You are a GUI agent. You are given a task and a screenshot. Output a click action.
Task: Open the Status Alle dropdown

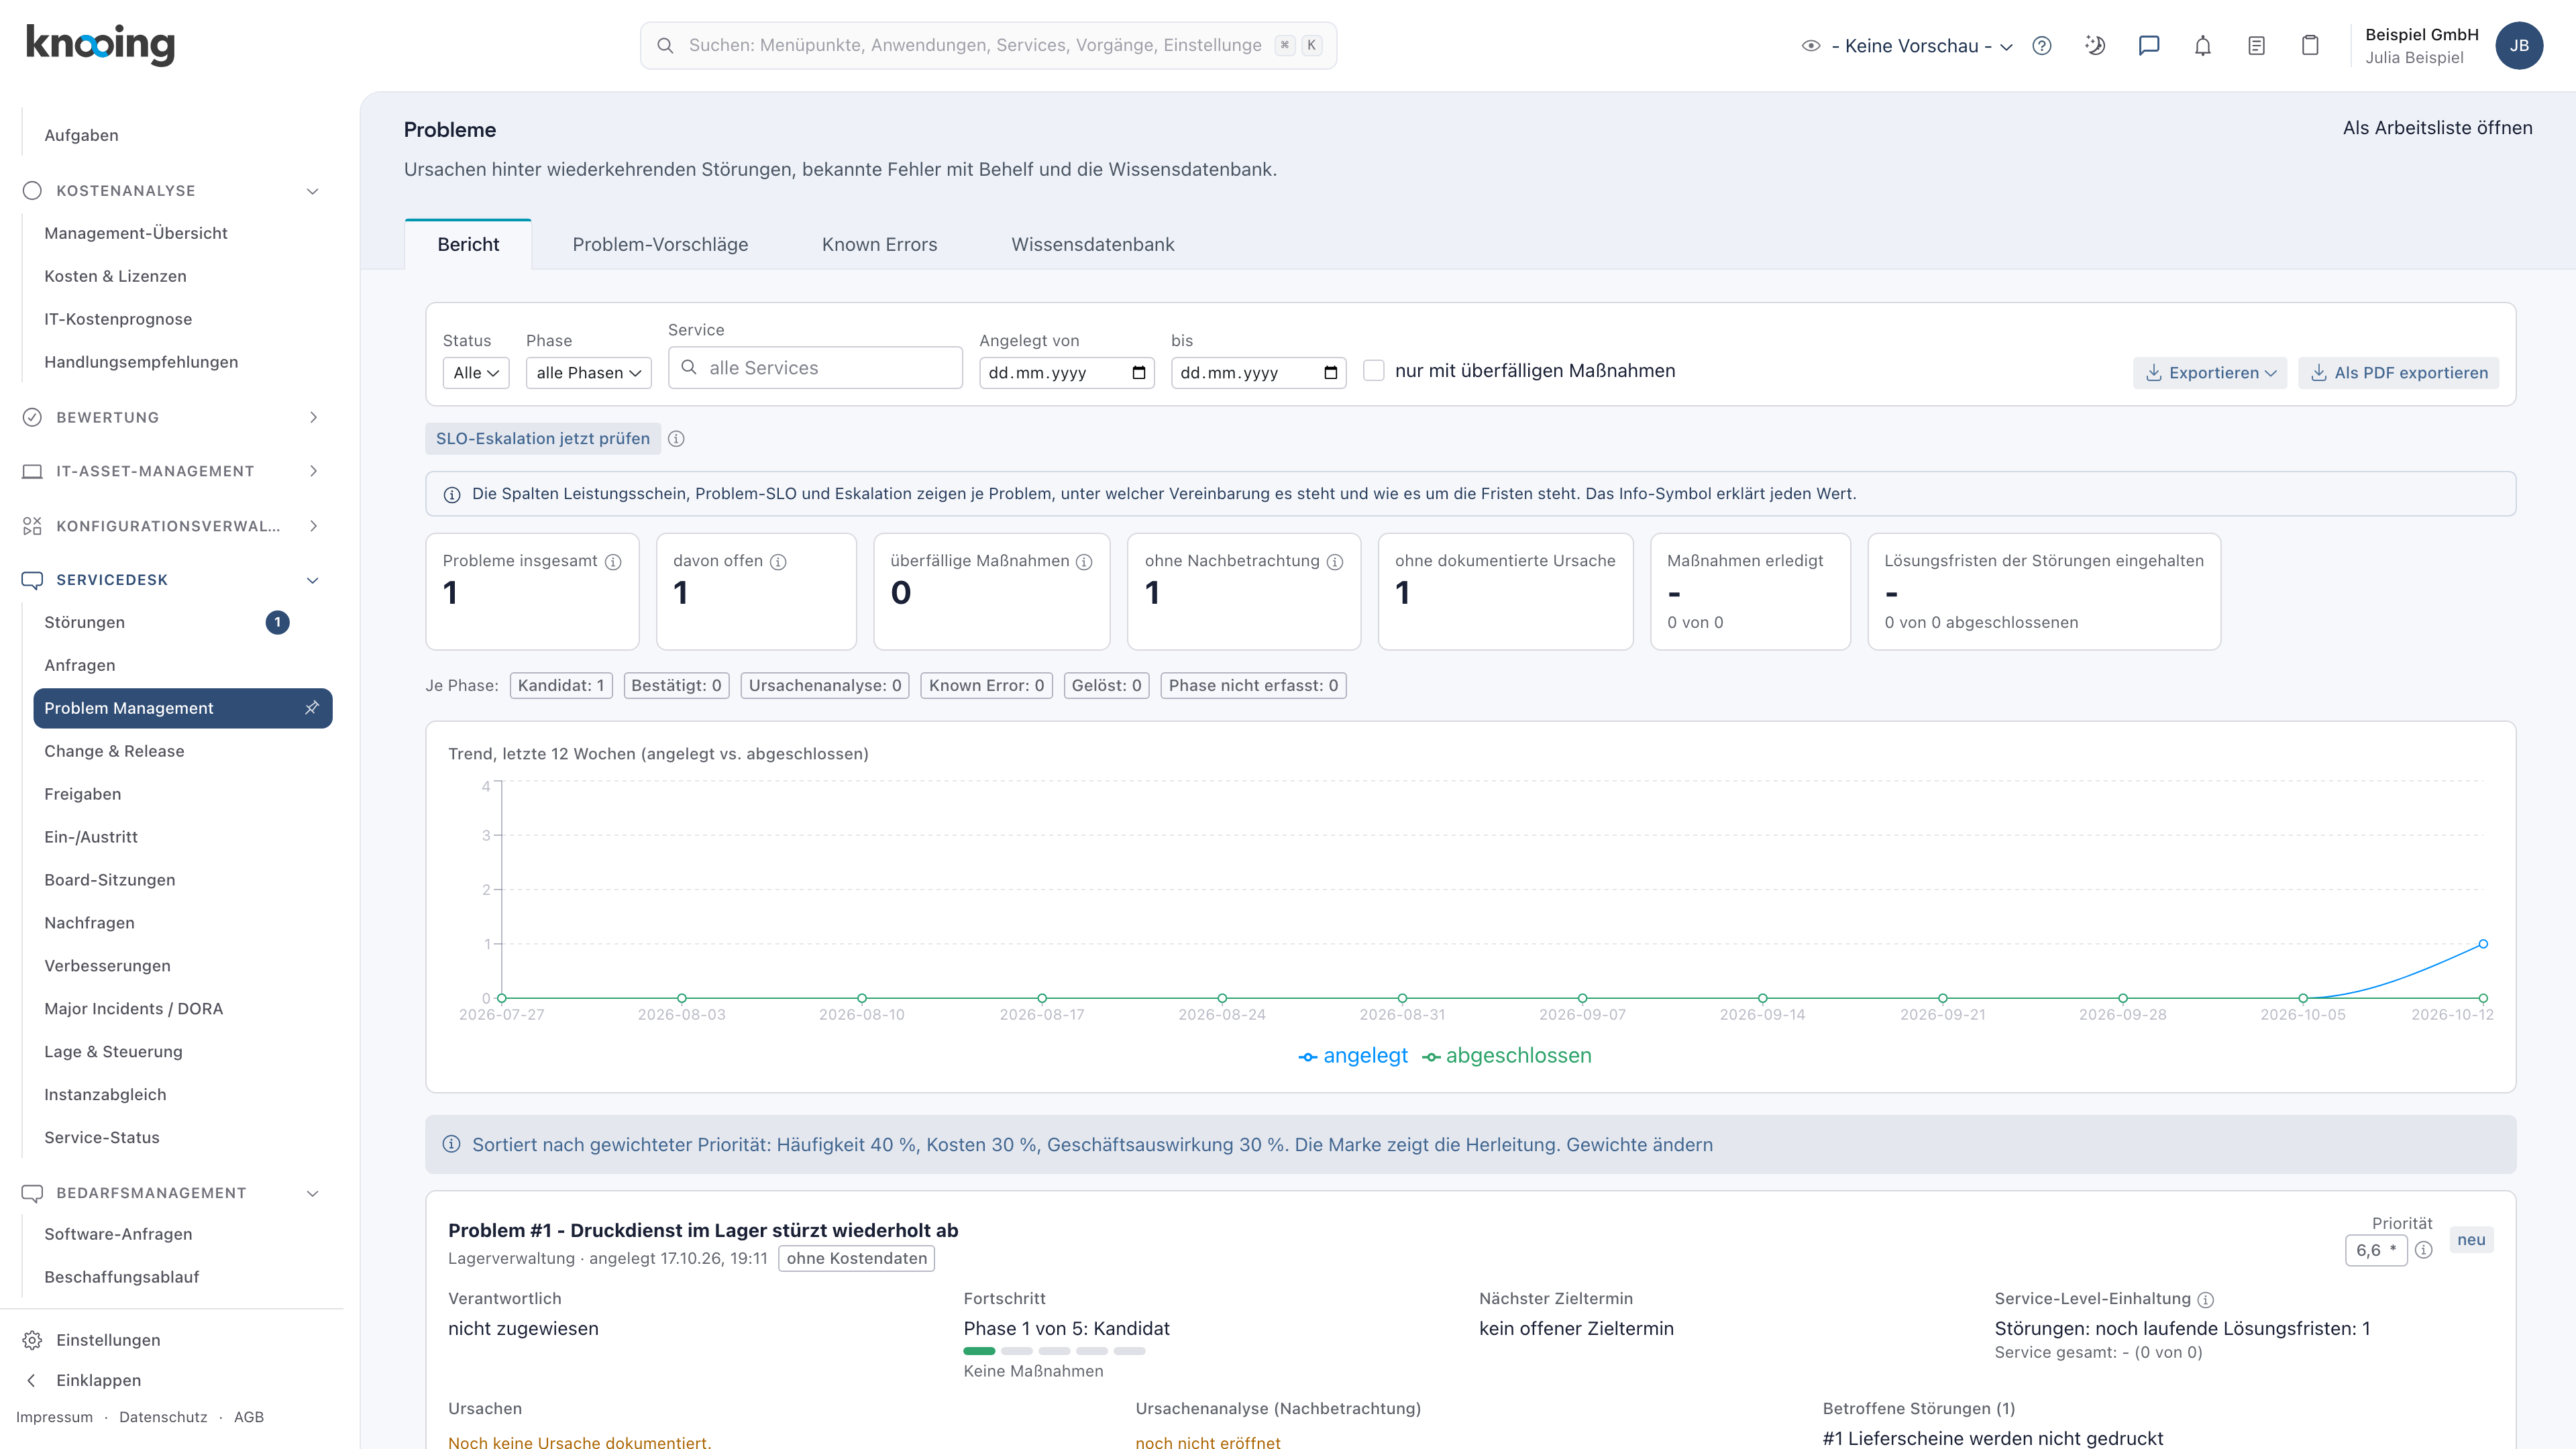click(x=476, y=373)
